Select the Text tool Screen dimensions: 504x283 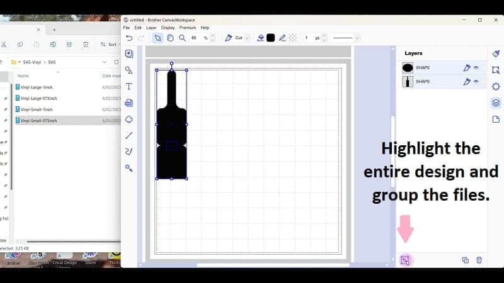point(129,86)
